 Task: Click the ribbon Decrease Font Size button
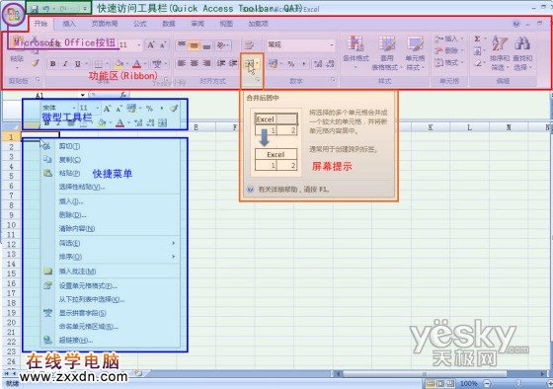click(x=163, y=44)
